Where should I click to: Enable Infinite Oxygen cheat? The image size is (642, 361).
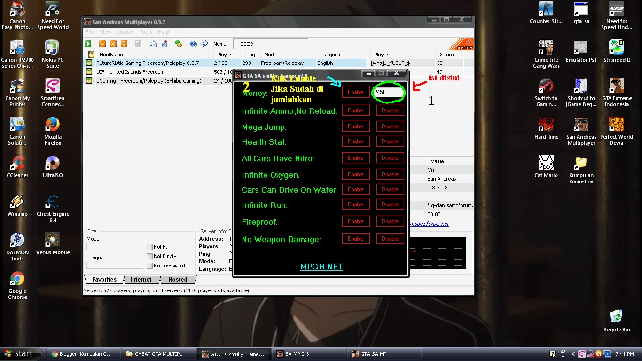356,174
